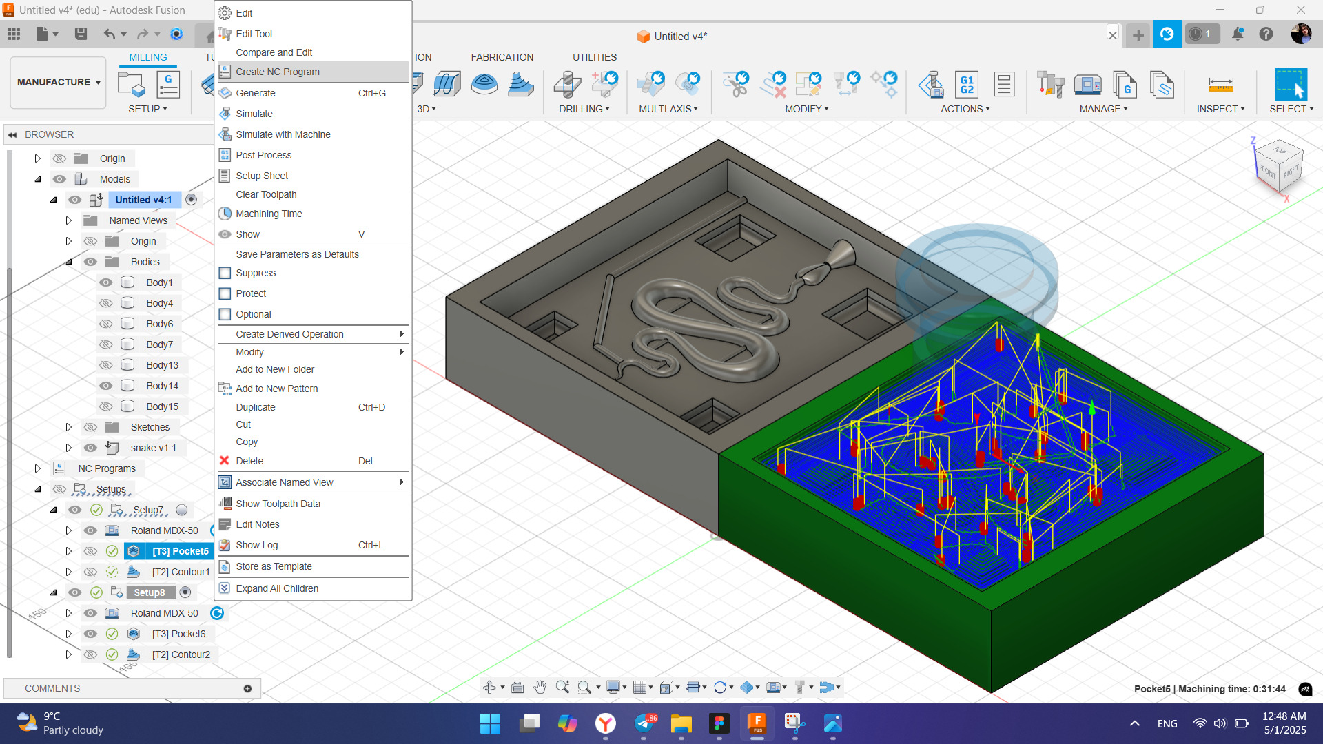The width and height of the screenshot is (1323, 744).
Task: Tick the Protect checkbox in context menu
Action: 225,293
